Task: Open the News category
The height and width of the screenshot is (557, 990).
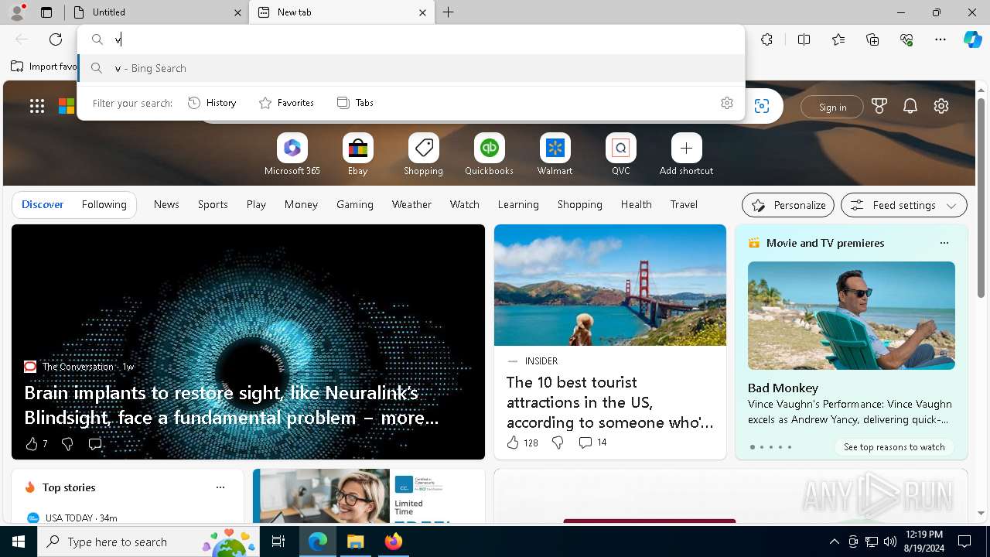Action: click(x=166, y=204)
